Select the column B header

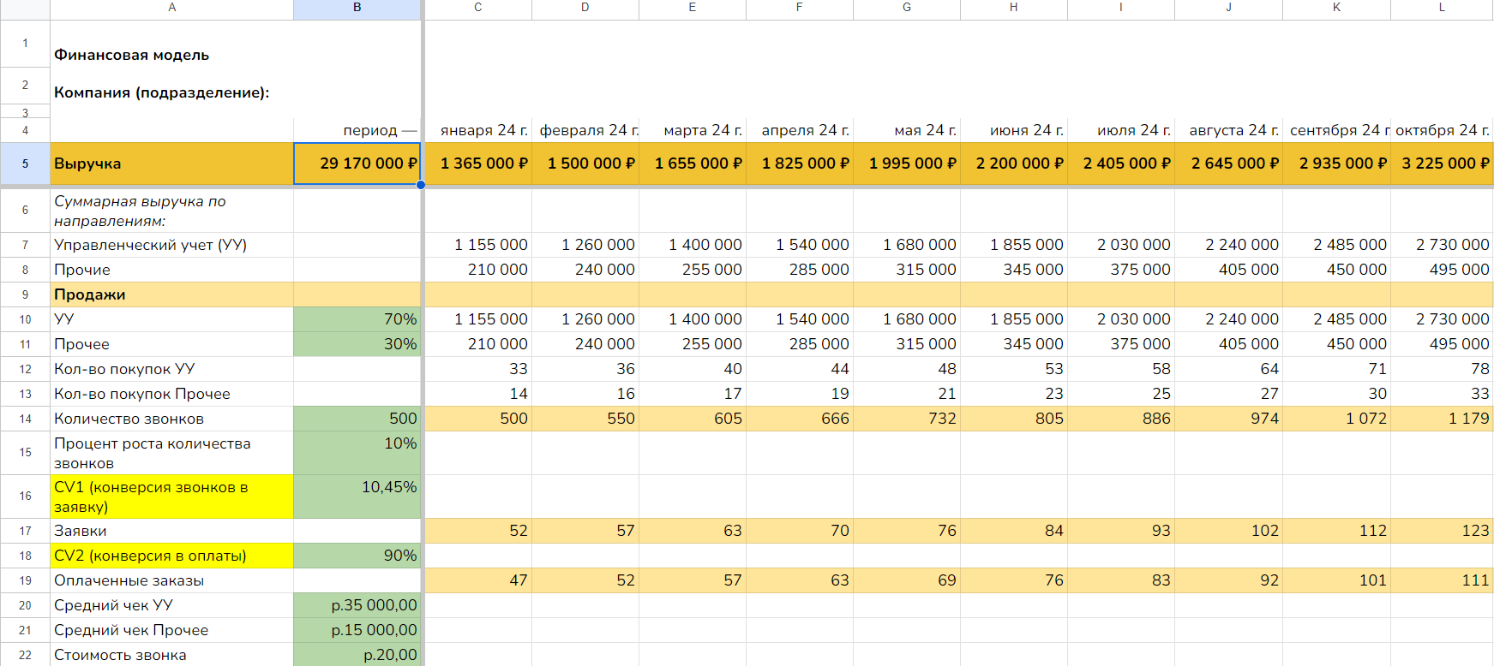(x=357, y=8)
